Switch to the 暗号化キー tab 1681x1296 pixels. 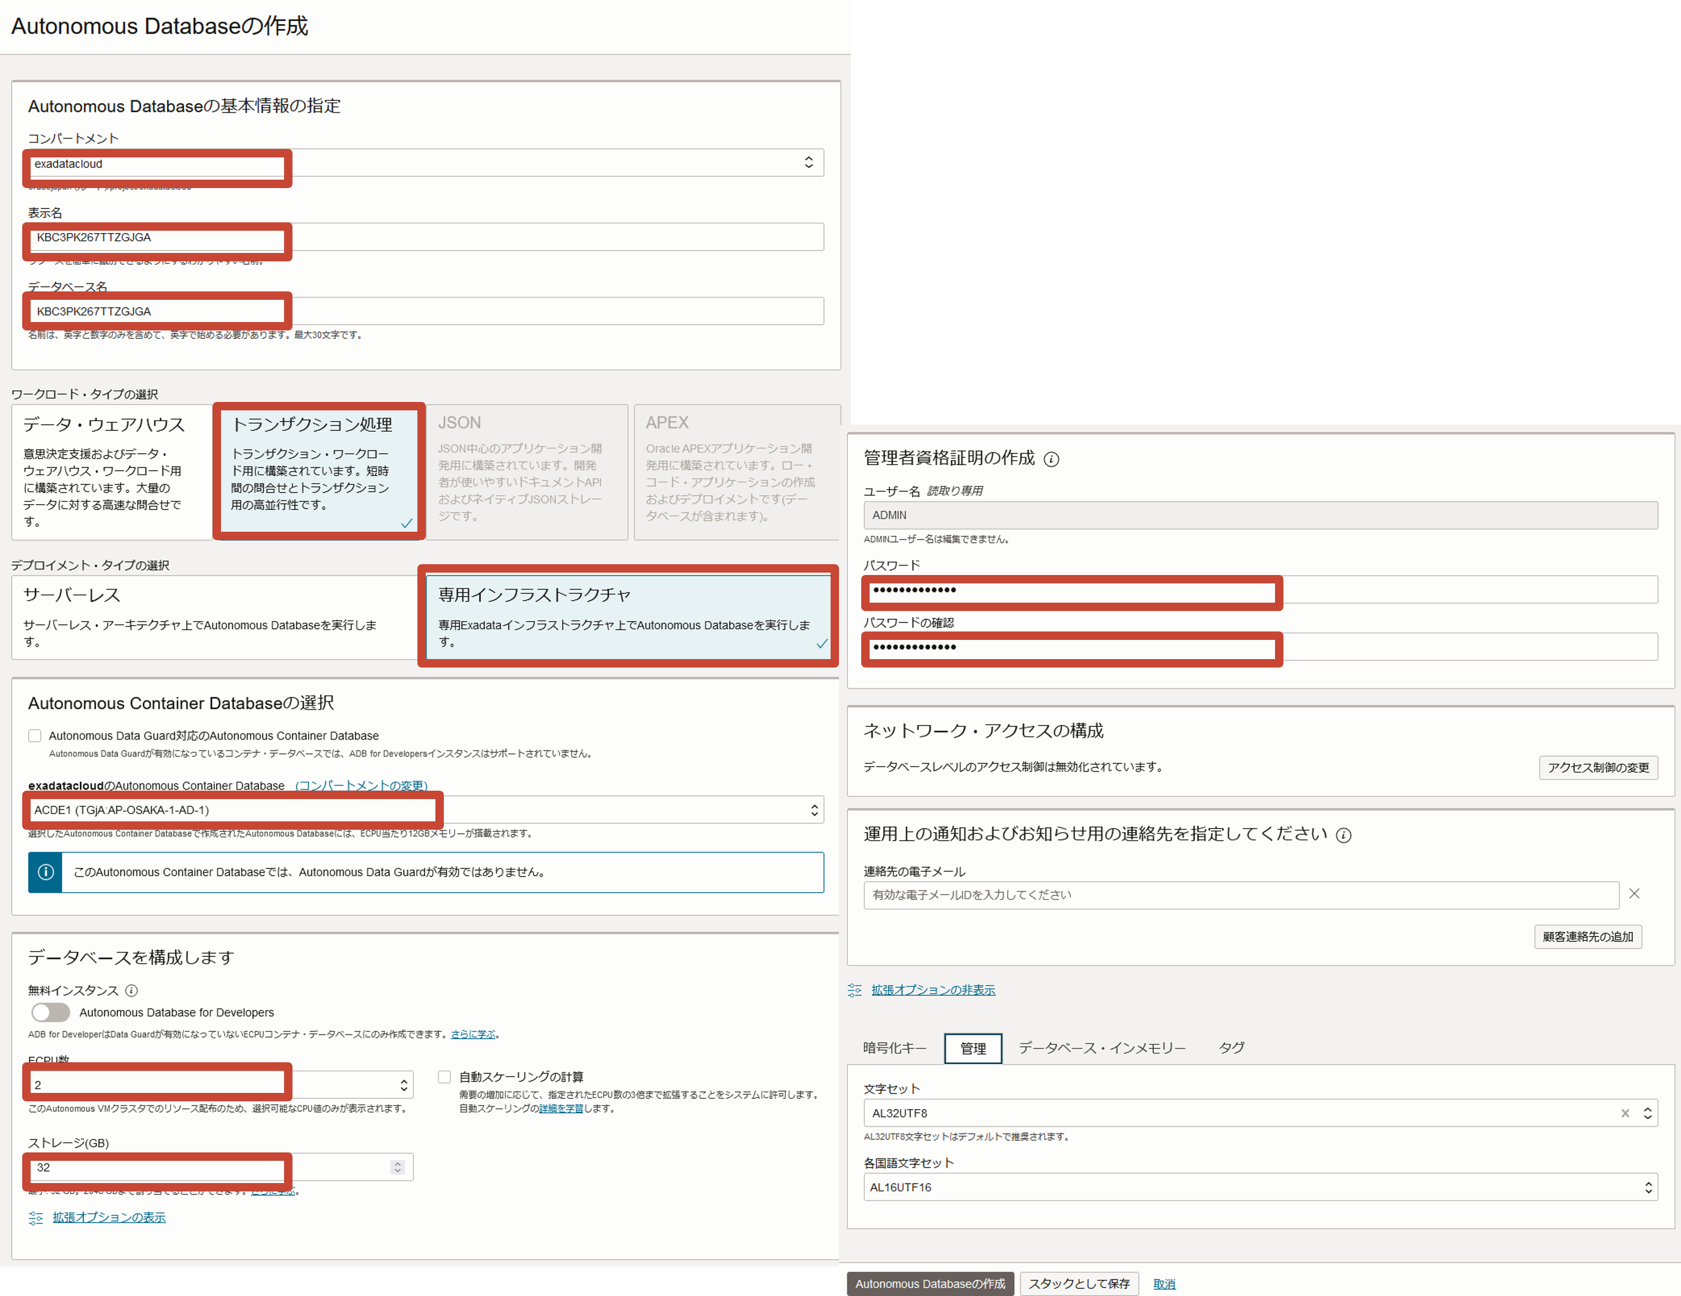click(894, 1048)
